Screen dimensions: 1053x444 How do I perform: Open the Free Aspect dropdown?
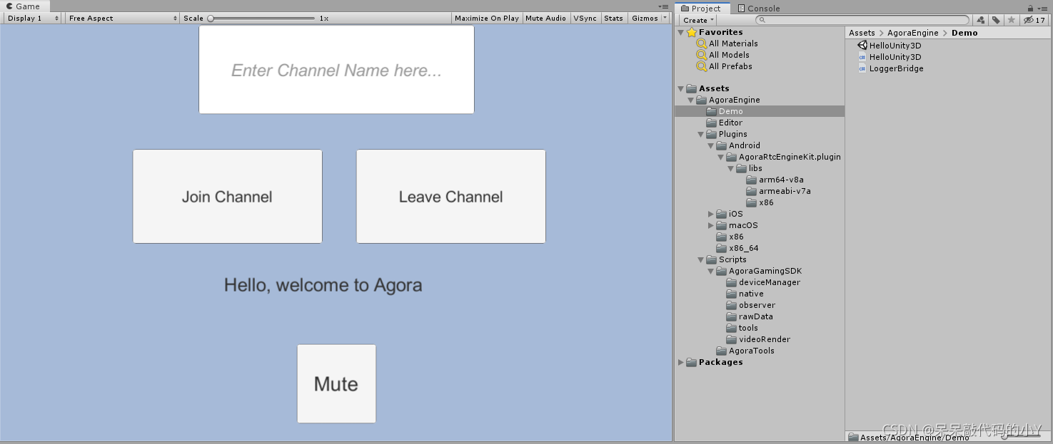click(x=123, y=19)
